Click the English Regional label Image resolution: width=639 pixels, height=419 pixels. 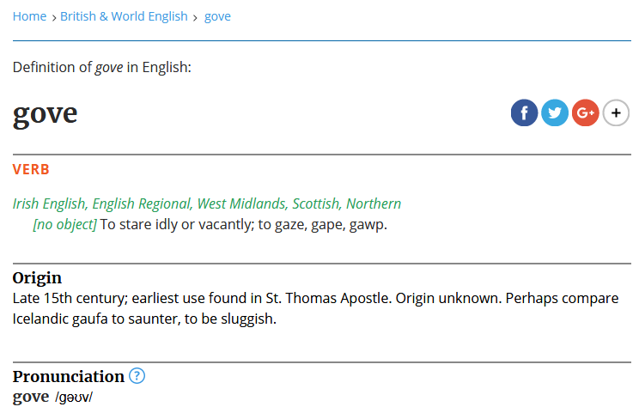click(x=141, y=203)
